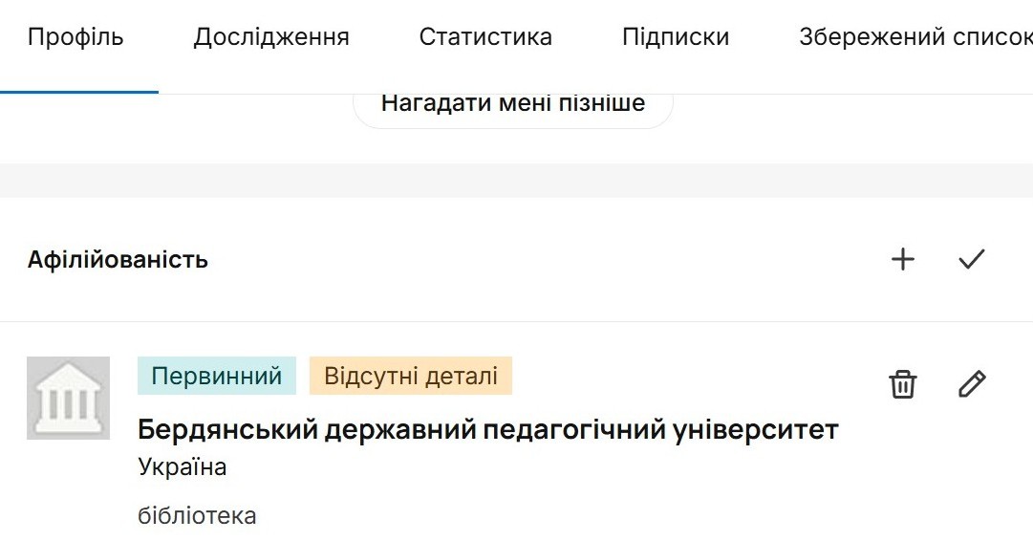Click the Україна country text
Screen dimensions: 1033x541
183,467
